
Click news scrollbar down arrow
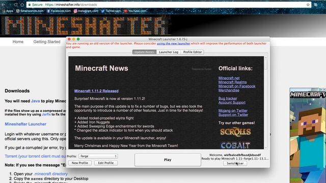[x=266, y=147]
